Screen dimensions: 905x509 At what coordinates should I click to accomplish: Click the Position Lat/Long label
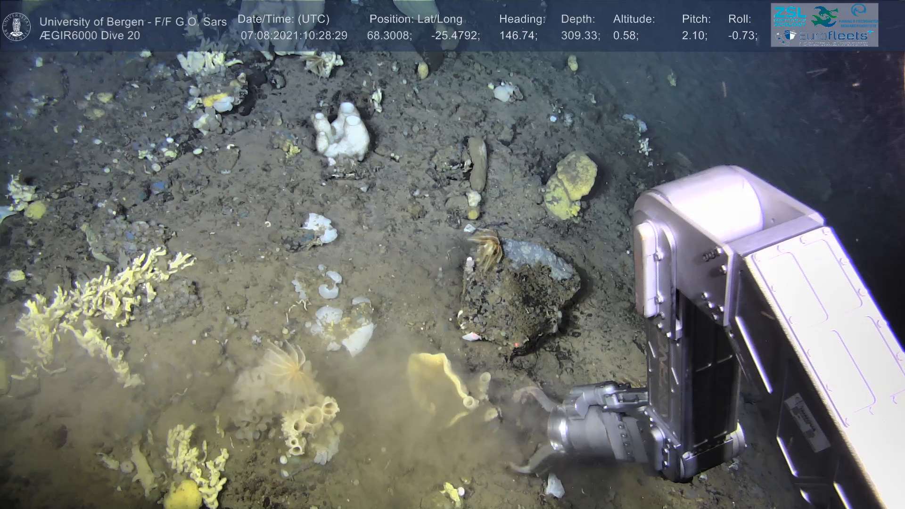(x=415, y=19)
